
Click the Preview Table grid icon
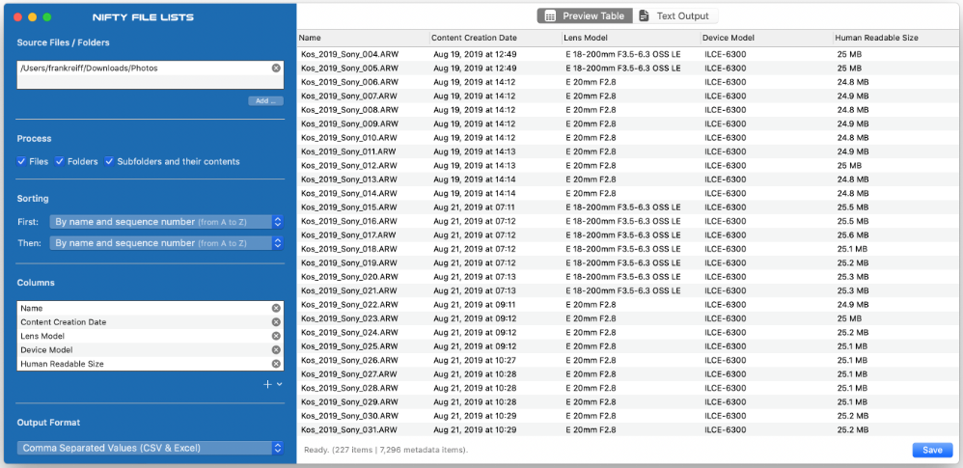pyautogui.click(x=550, y=16)
